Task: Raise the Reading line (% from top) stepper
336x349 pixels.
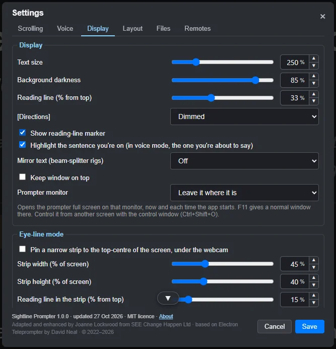Action: point(313,94)
